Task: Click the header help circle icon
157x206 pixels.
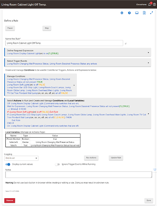Action: (155, 5)
